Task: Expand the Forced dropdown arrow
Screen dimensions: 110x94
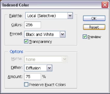Action: [x=63, y=34]
